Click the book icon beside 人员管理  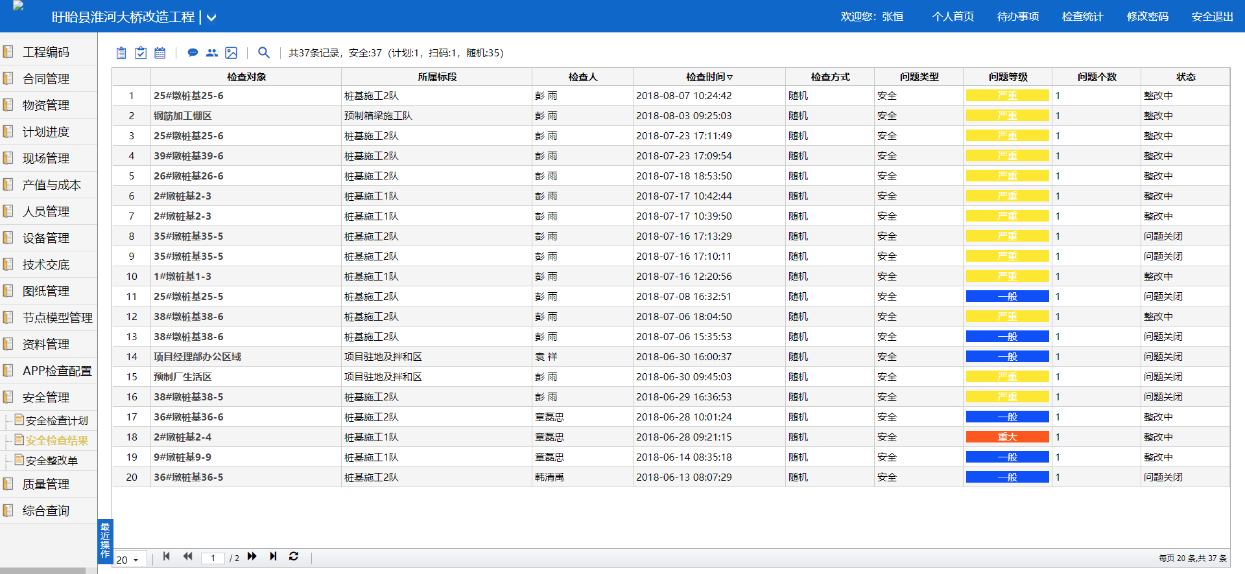8,211
